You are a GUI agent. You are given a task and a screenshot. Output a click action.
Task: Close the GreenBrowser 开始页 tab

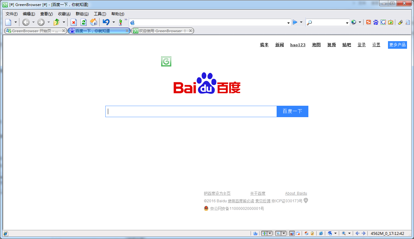63,31
